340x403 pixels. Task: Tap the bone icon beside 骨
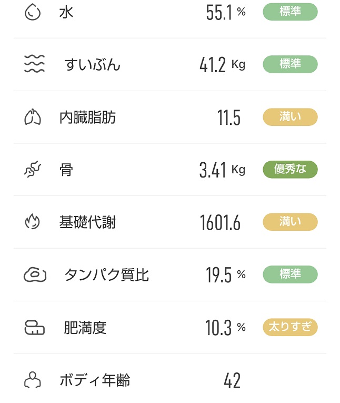[33, 169]
